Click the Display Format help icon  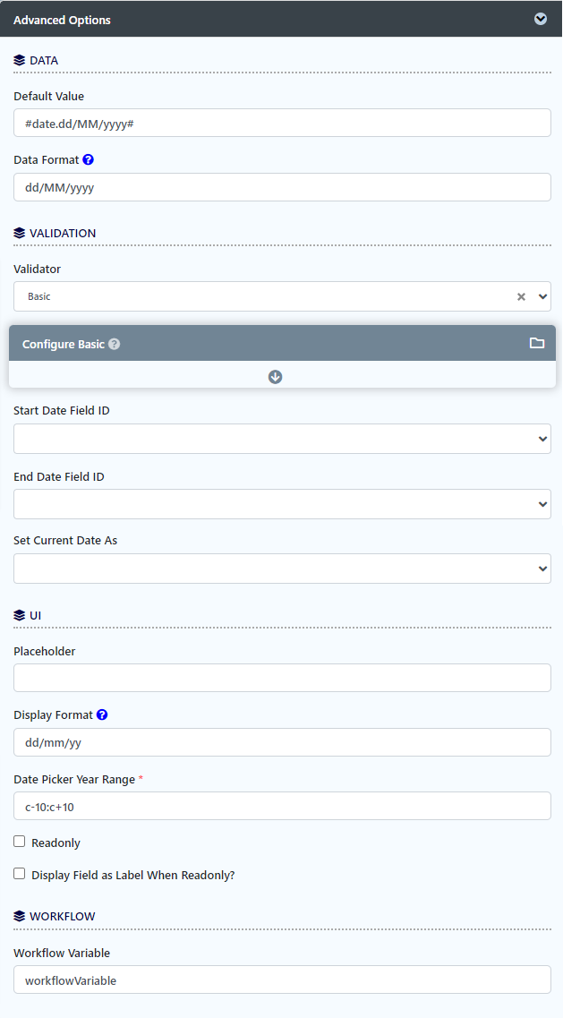coord(102,715)
